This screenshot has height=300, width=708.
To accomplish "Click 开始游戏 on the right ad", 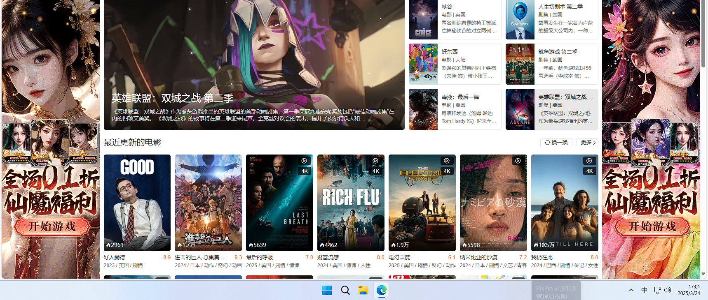I will pyautogui.click(x=652, y=226).
